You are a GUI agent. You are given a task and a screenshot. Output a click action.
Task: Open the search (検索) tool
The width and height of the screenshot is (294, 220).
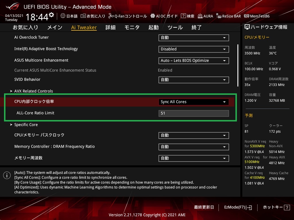[187, 16]
